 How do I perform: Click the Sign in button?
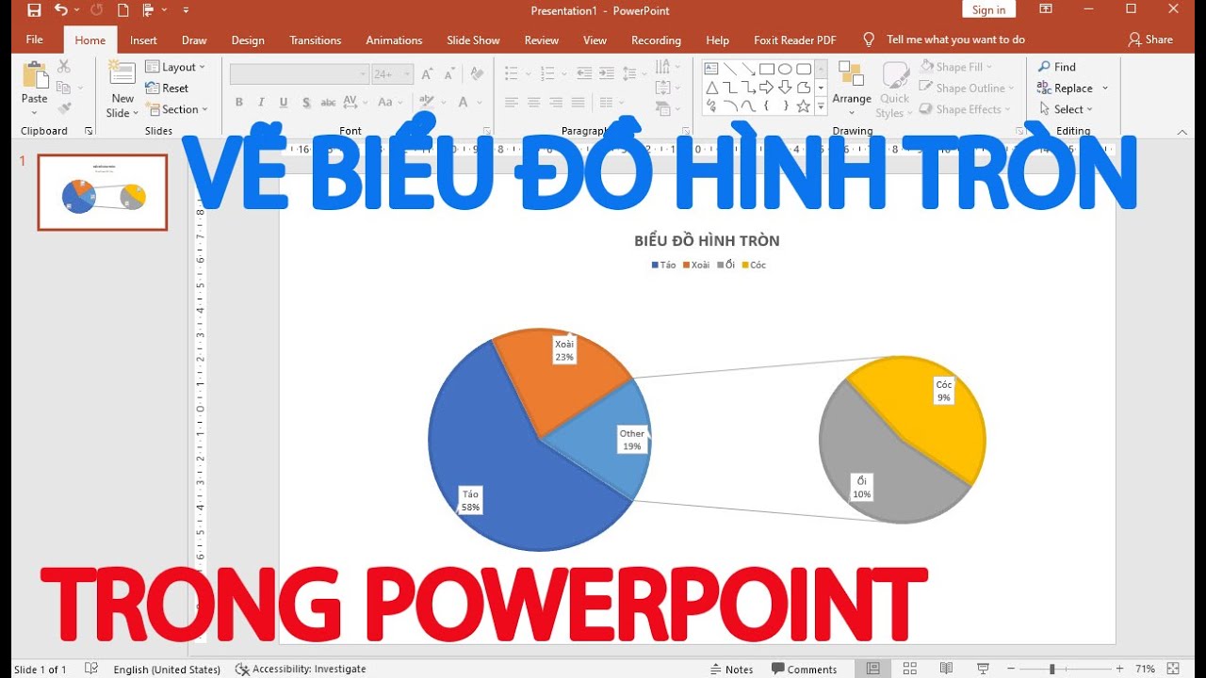point(988,10)
